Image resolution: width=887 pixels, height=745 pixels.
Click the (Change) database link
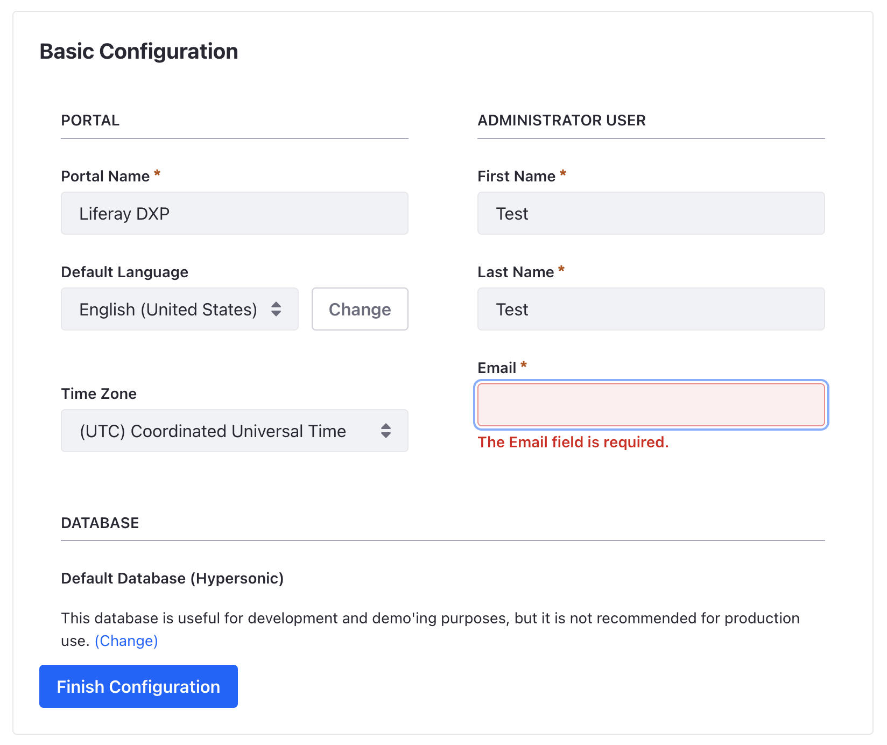126,641
